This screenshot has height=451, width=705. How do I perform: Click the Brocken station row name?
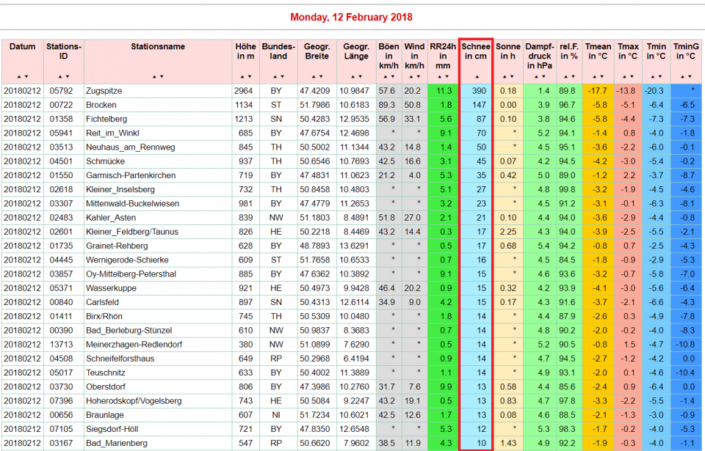coord(100,105)
